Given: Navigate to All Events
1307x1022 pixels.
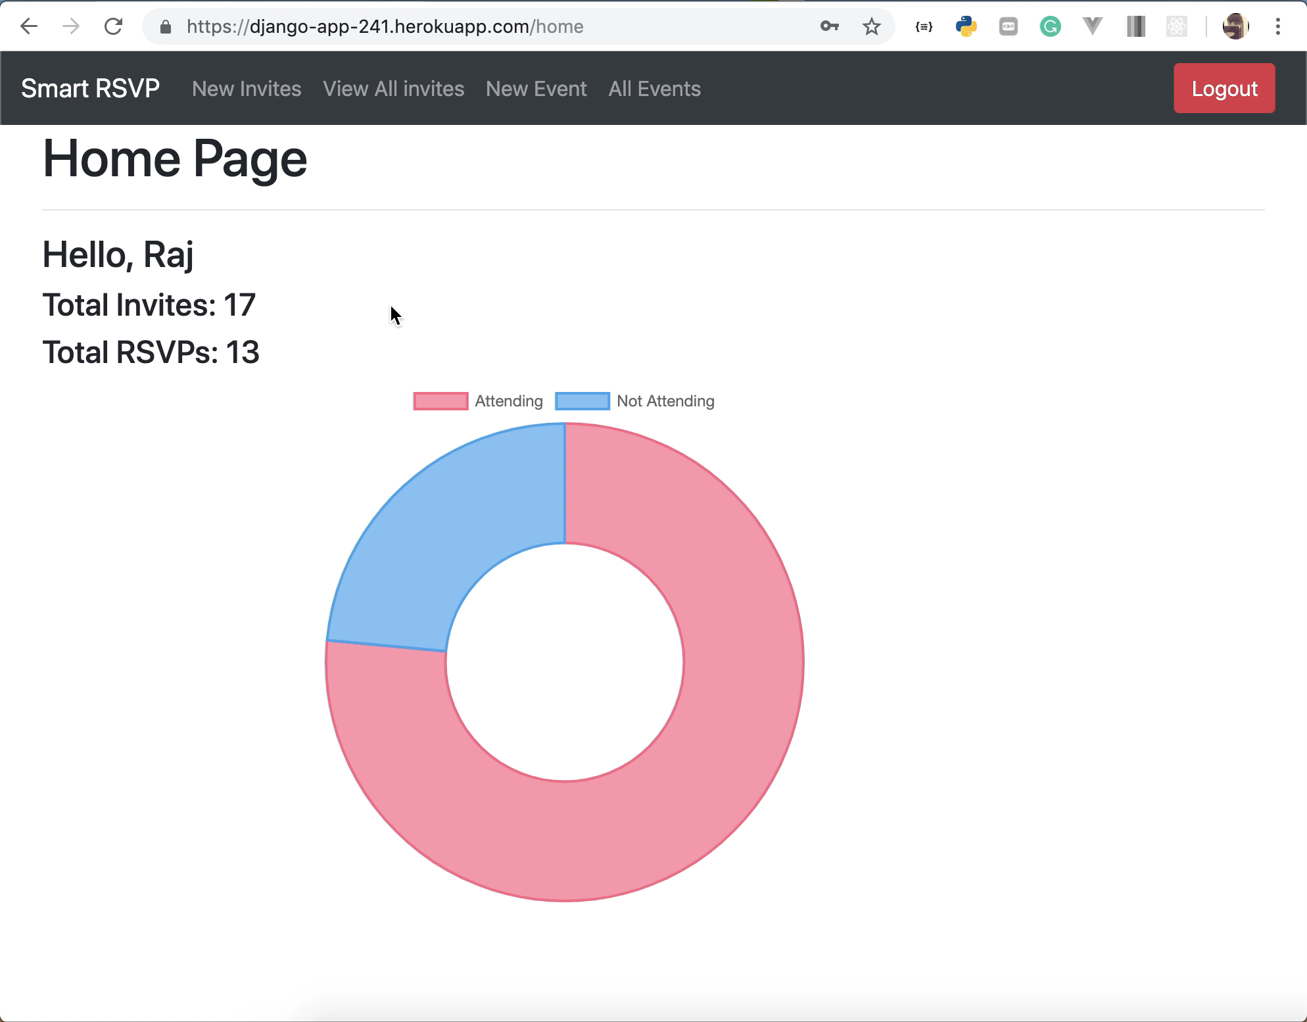Looking at the screenshot, I should pyautogui.click(x=654, y=89).
